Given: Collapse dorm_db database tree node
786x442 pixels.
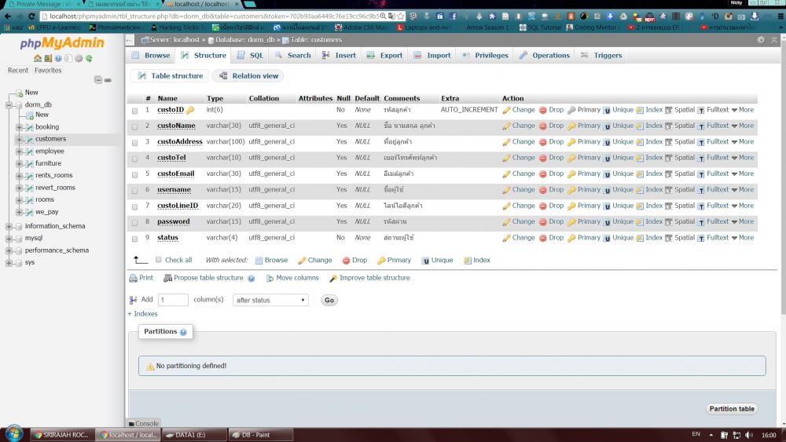Looking at the screenshot, I should [9, 105].
